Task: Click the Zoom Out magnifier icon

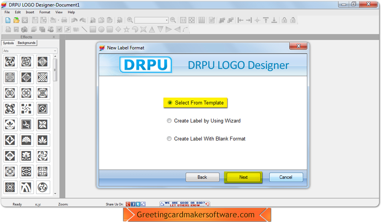Action: (173, 20)
